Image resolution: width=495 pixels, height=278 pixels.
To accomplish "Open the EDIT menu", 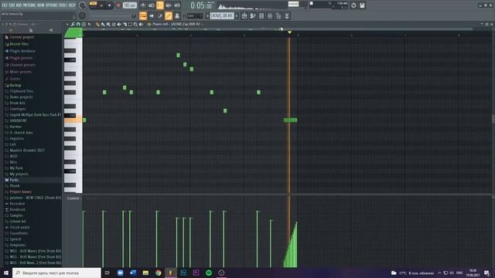I will point(12,5).
